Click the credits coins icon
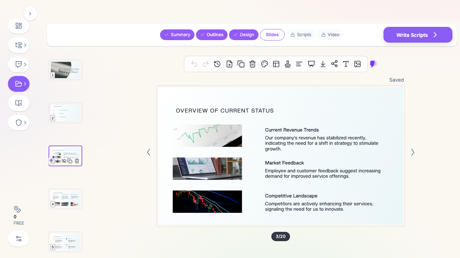This screenshot has width=460, height=258. (x=17, y=209)
